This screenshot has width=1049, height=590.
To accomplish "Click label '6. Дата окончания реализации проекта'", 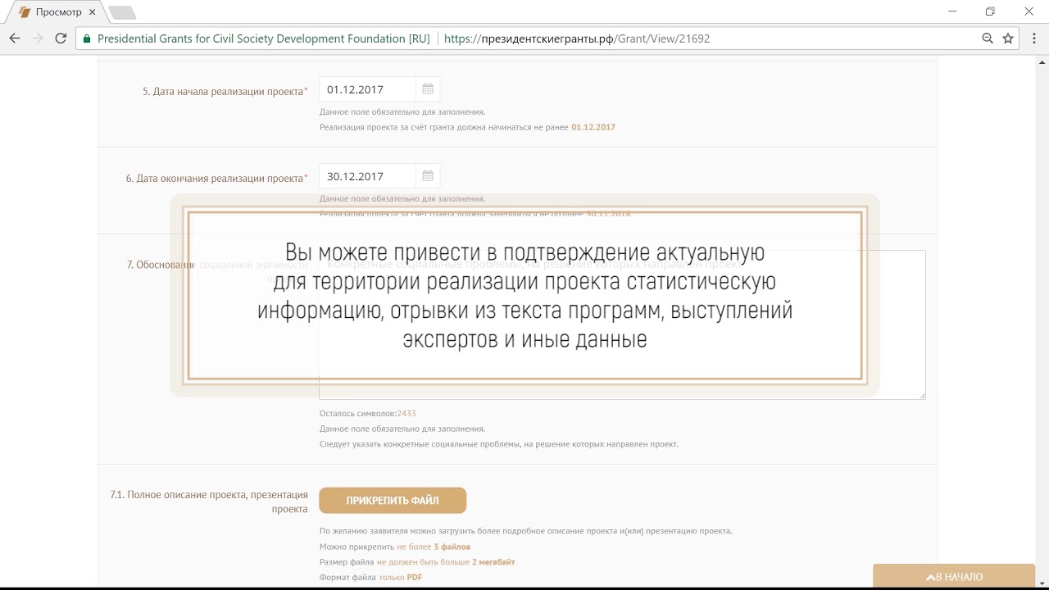I will coord(217,179).
